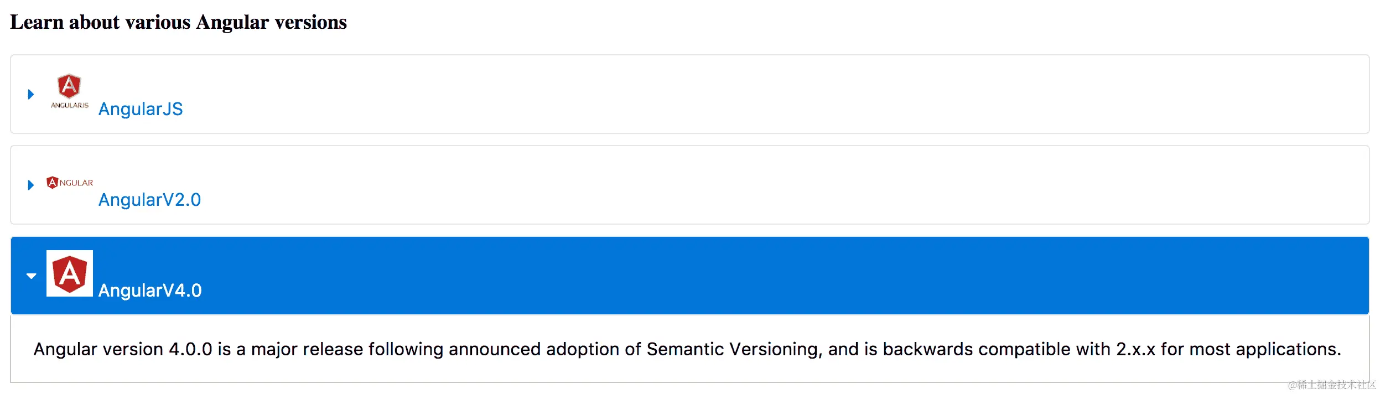
Task: Click the ANGULARJS caption under the shield
Action: click(x=70, y=105)
